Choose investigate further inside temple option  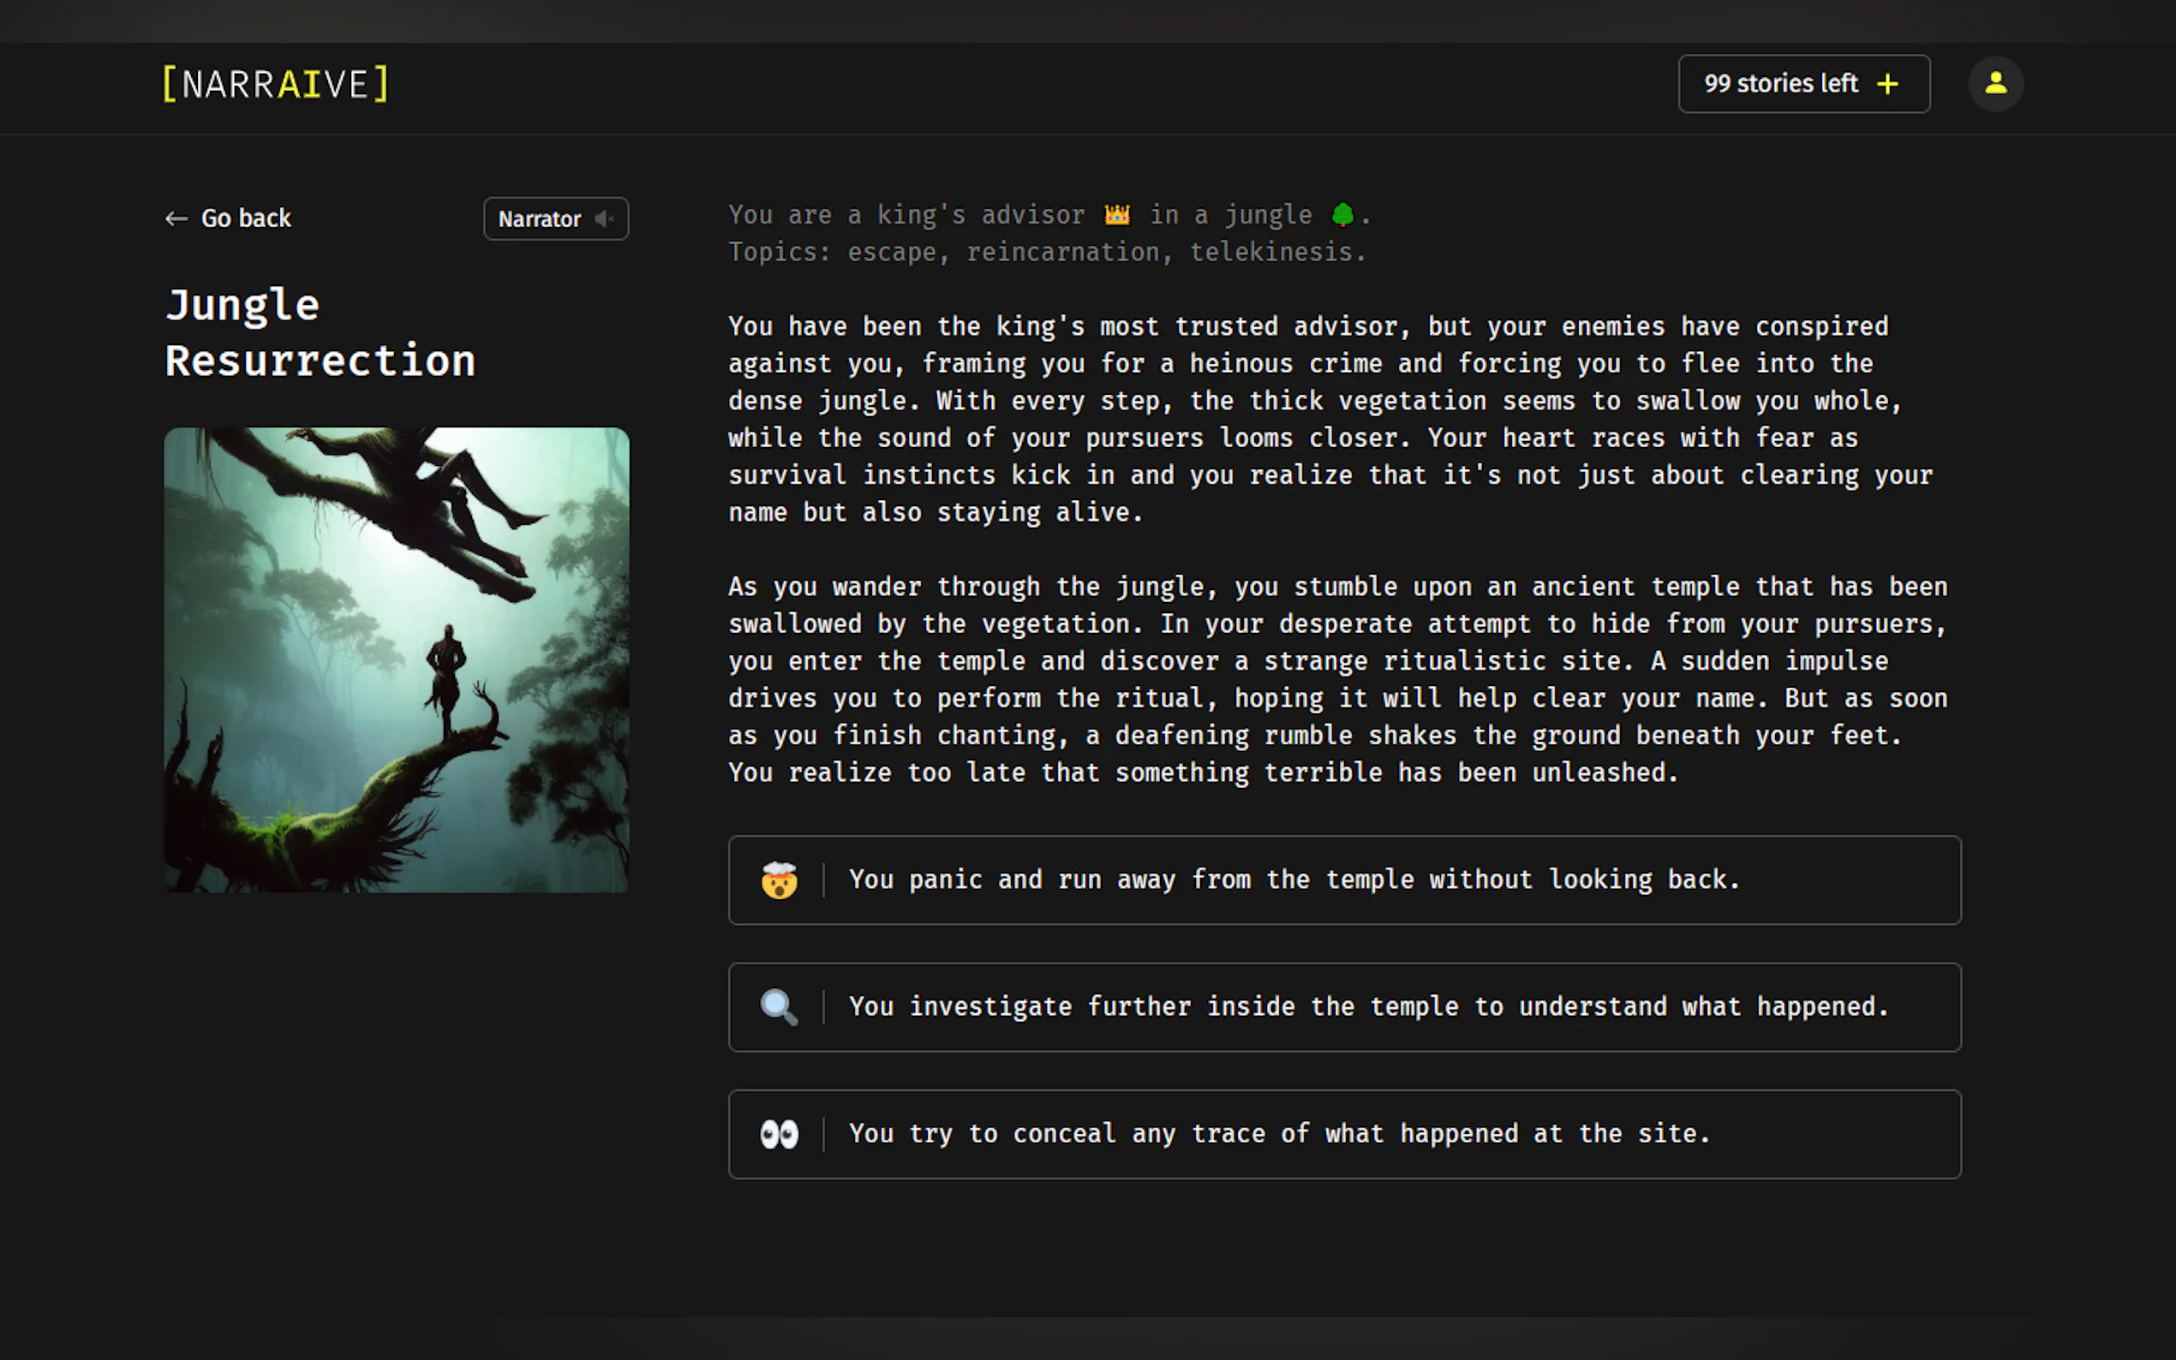[1367, 1006]
